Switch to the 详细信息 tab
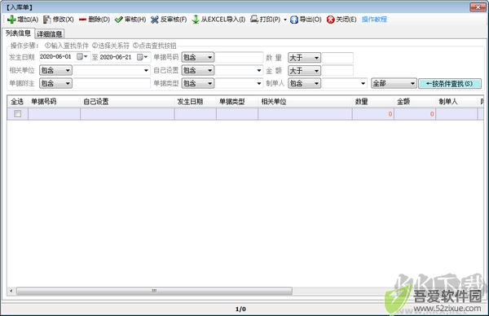 (x=49, y=33)
